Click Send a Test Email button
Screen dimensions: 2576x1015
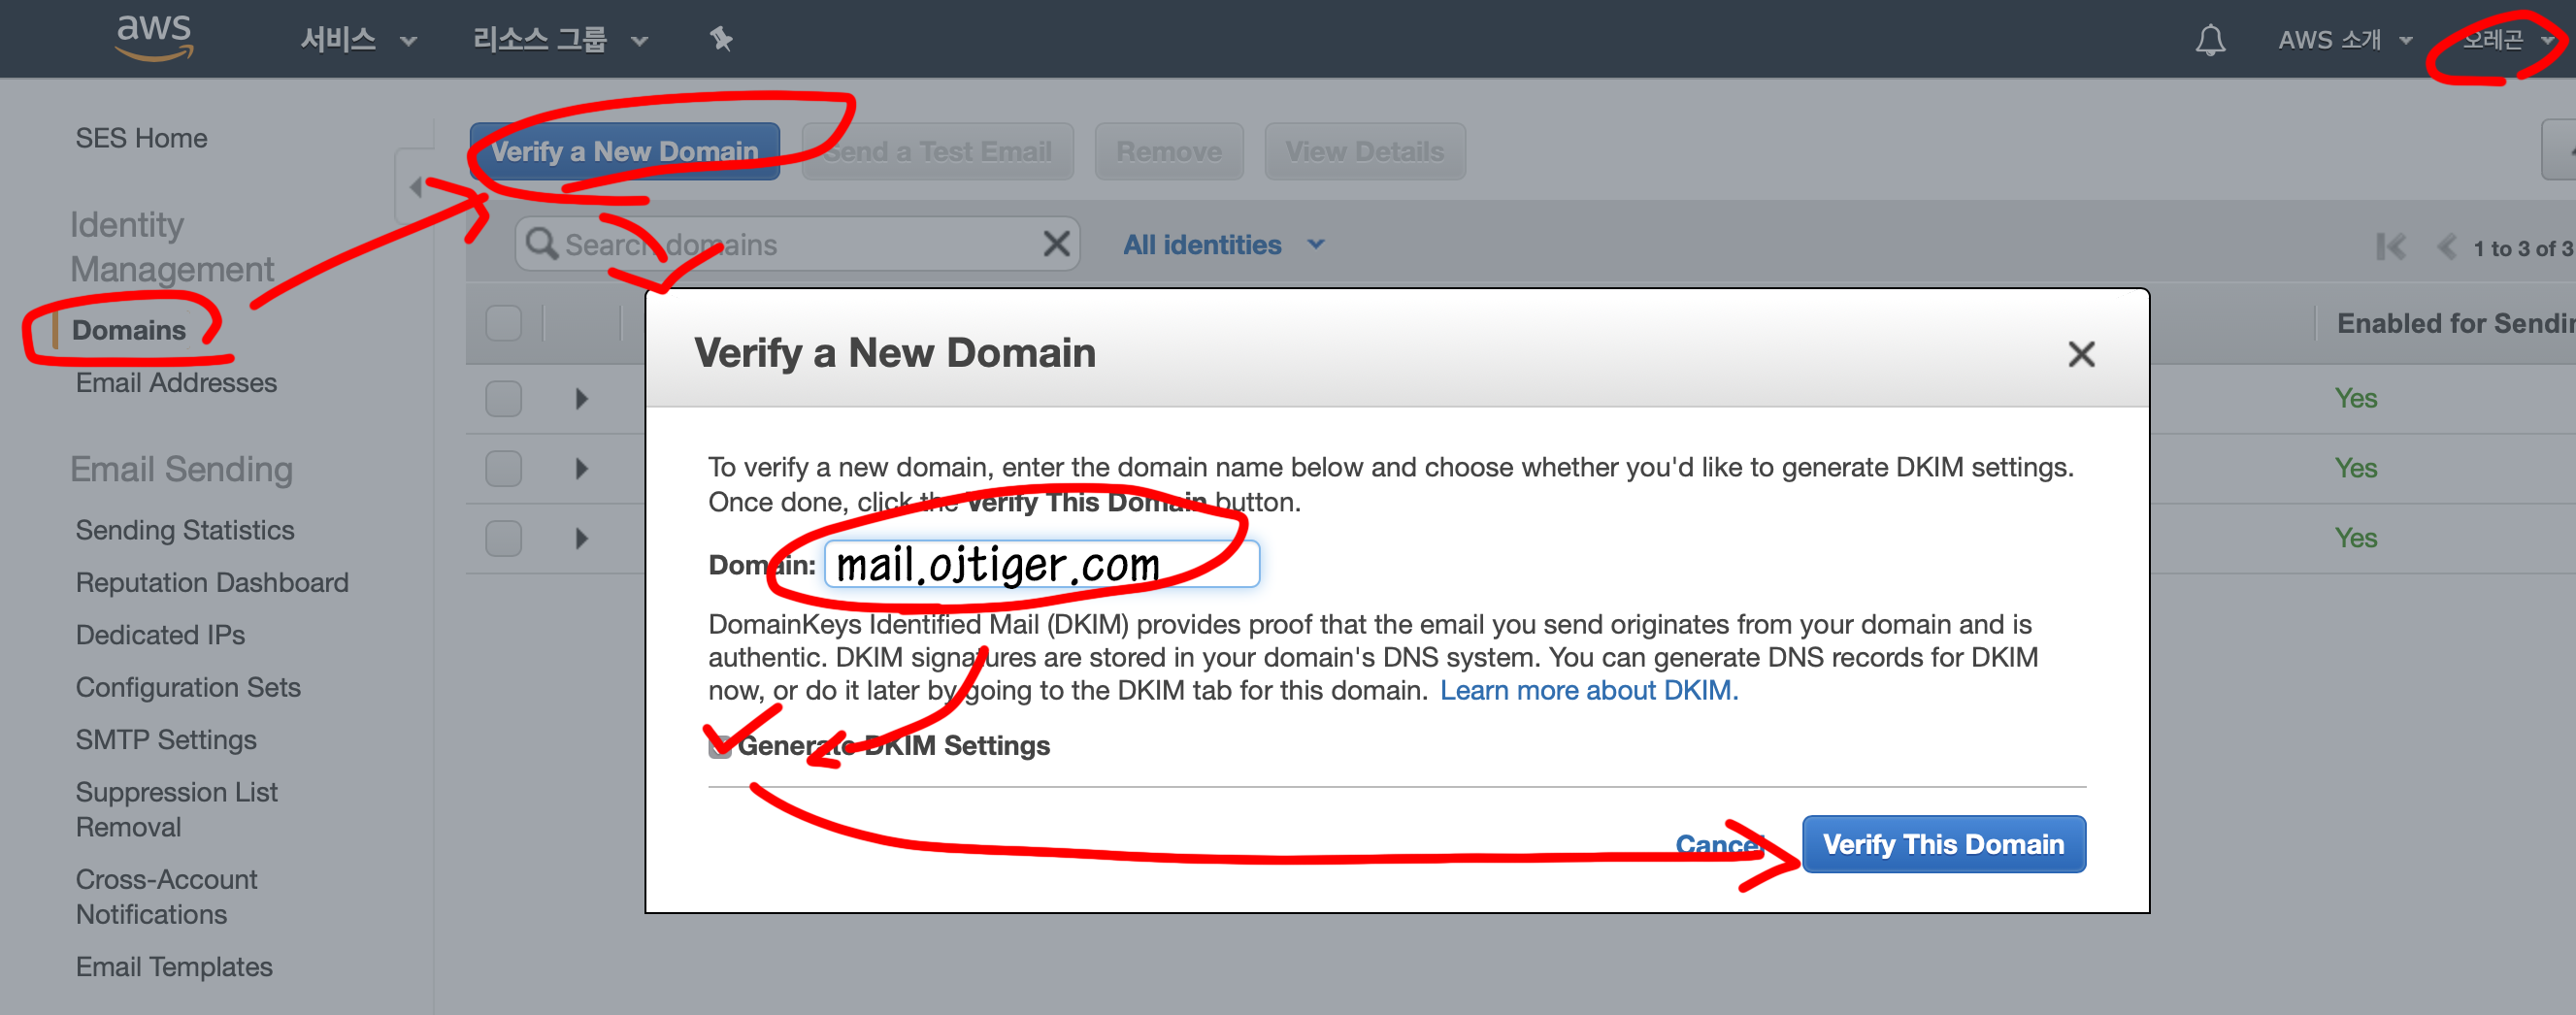937,151
